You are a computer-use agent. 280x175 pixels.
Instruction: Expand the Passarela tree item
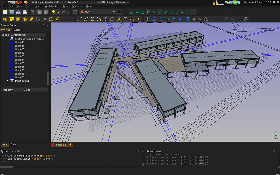coord(7,81)
